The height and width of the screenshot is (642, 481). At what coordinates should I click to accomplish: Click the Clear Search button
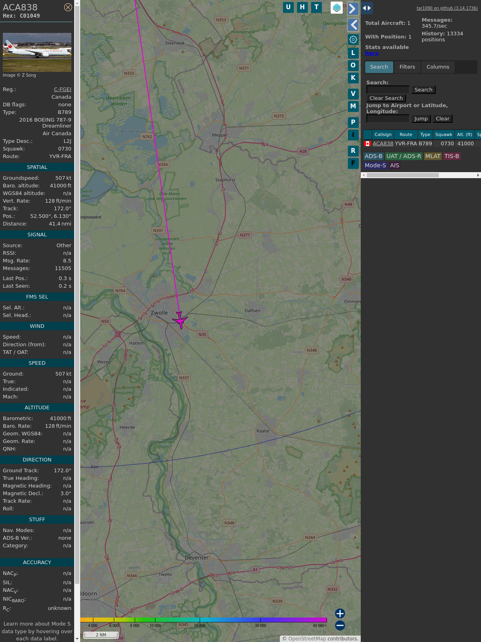click(386, 98)
